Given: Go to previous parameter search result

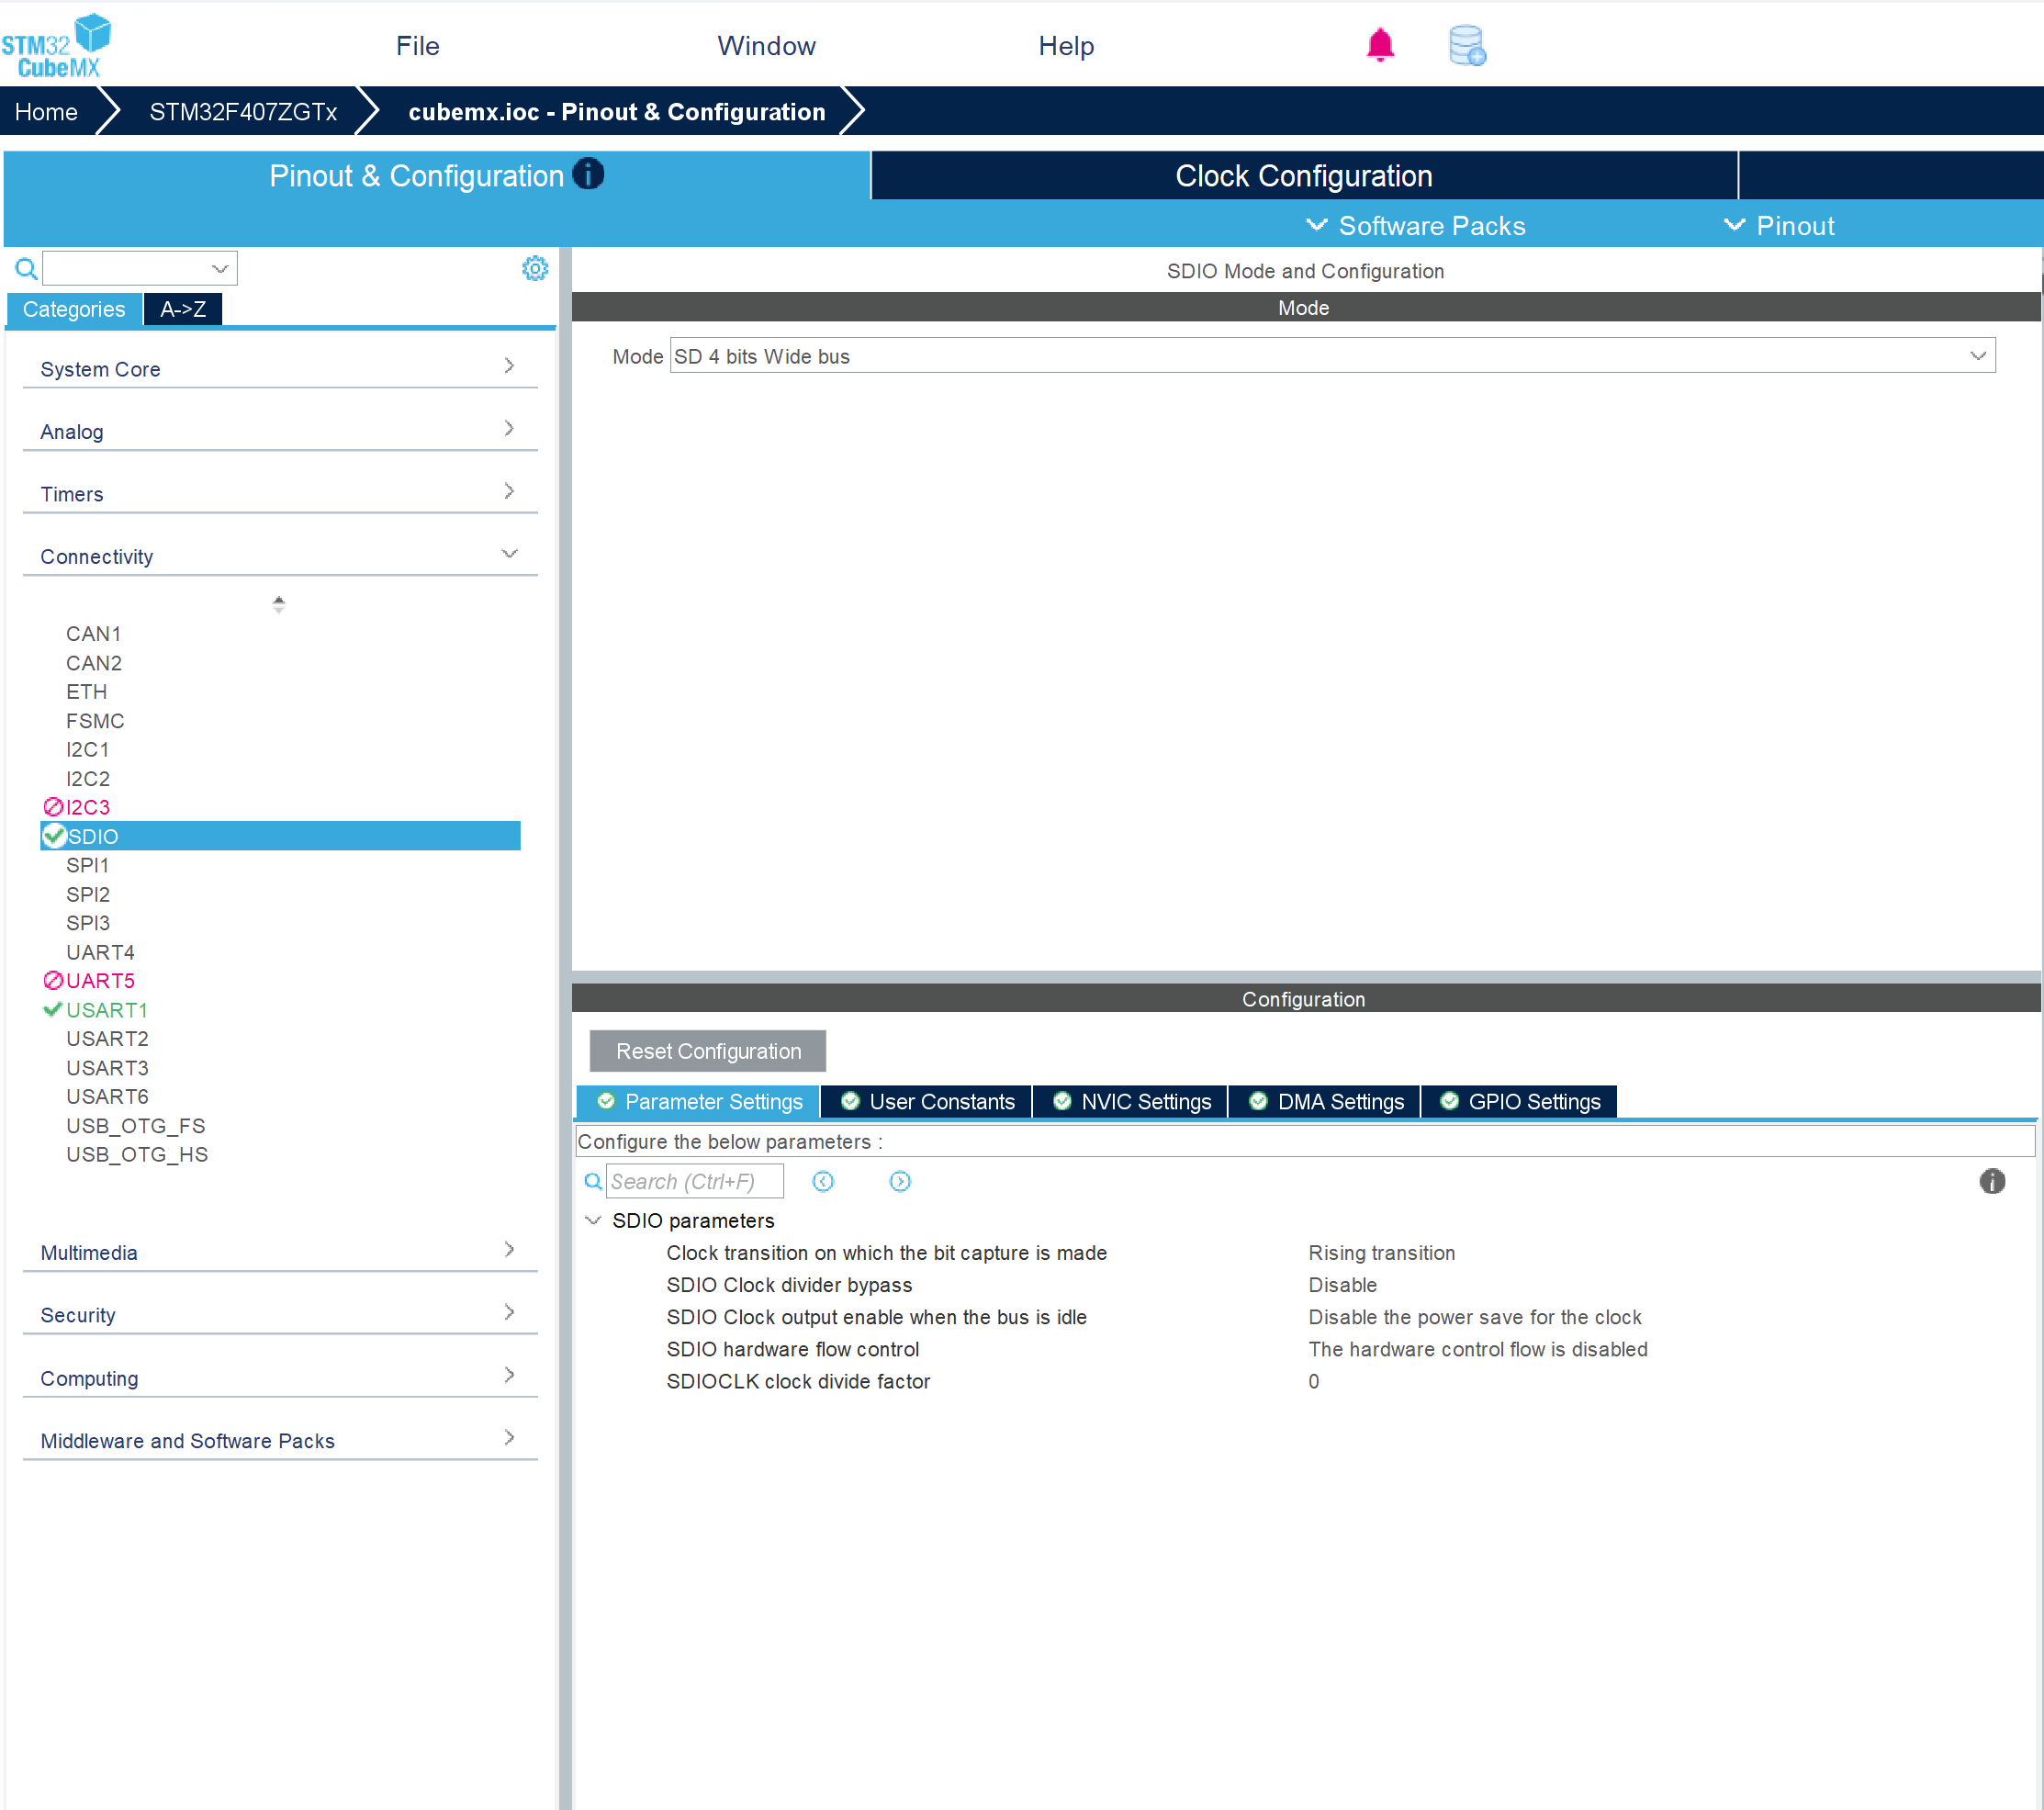Looking at the screenshot, I should click(x=823, y=1181).
